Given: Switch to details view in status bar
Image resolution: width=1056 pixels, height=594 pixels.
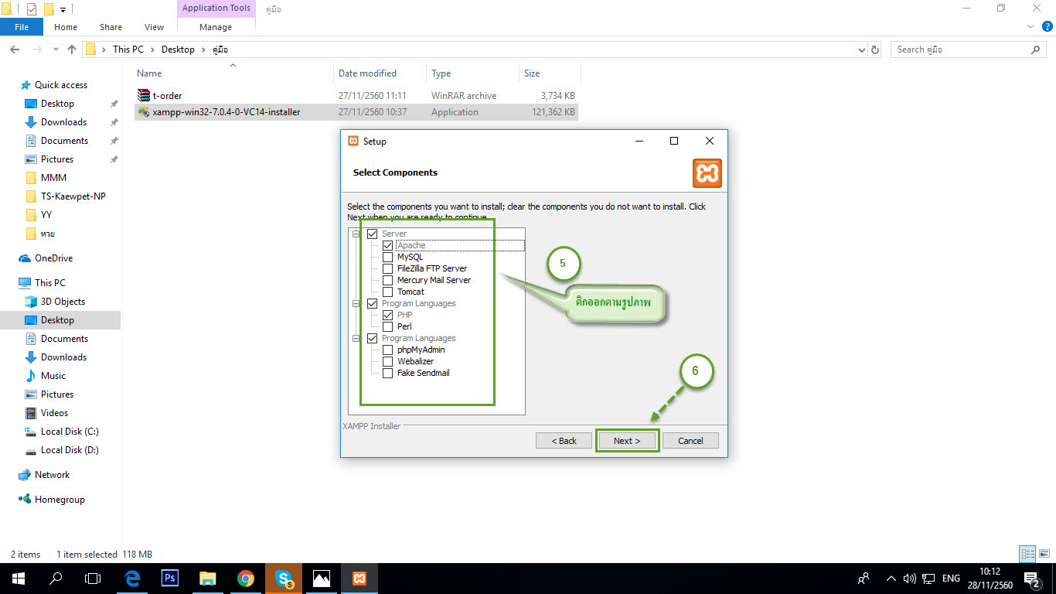Looking at the screenshot, I should click(1027, 554).
